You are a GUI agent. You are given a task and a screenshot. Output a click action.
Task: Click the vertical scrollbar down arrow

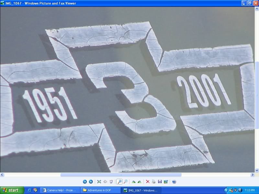coord(256,170)
